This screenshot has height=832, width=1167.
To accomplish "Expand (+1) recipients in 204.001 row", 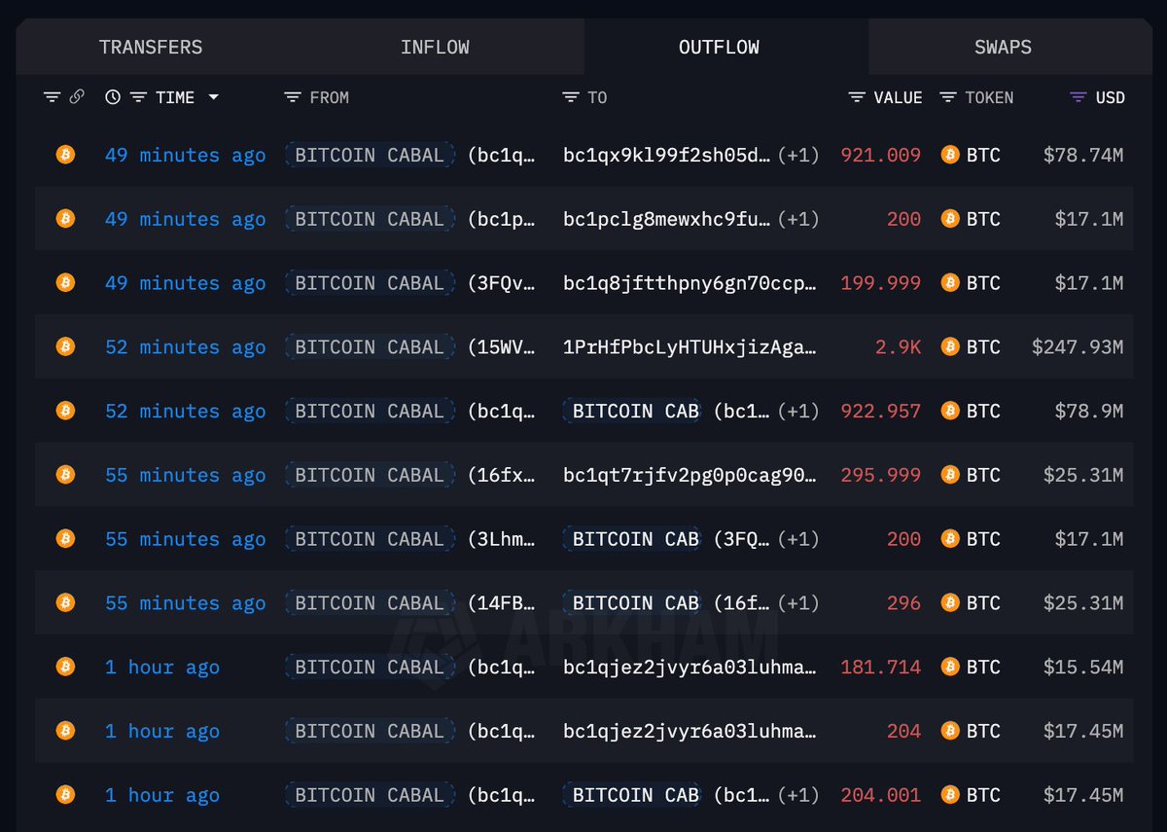I will (798, 795).
